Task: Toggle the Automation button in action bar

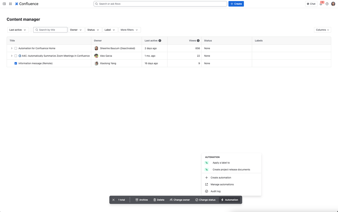Action: pos(230,200)
